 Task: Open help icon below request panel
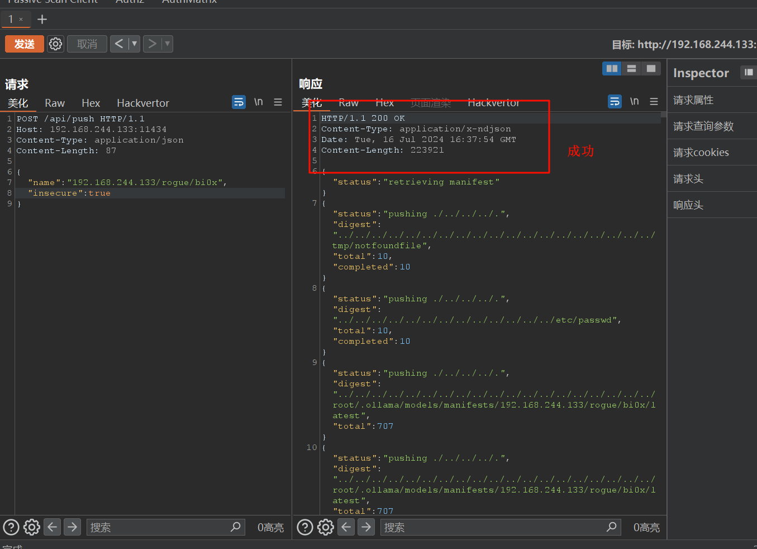pyautogui.click(x=11, y=527)
